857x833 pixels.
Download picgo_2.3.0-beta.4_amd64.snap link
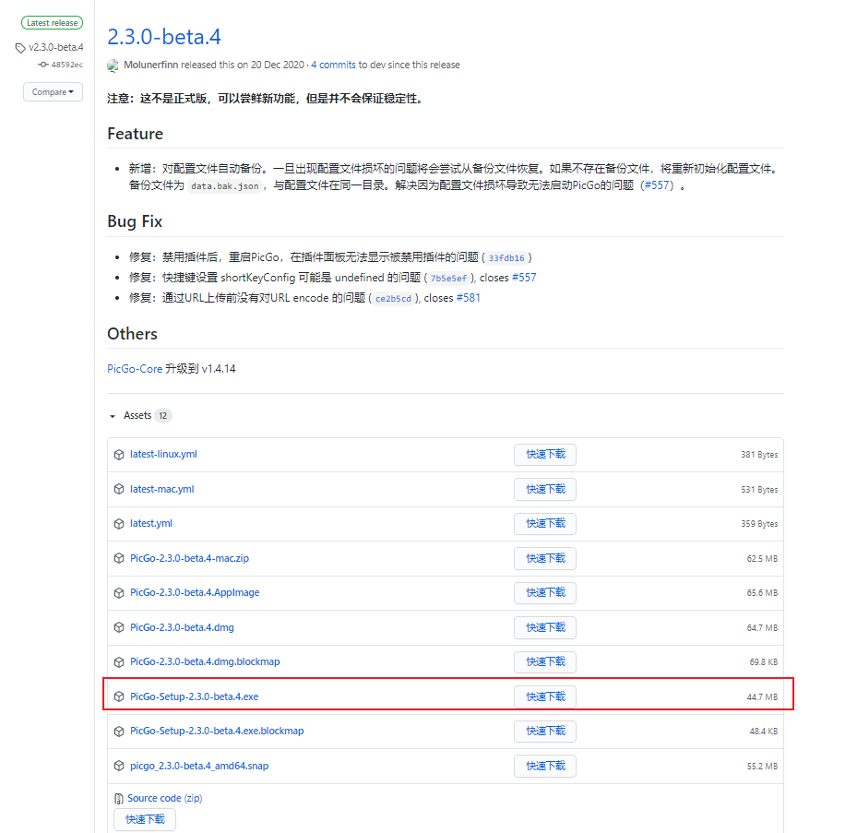click(199, 766)
